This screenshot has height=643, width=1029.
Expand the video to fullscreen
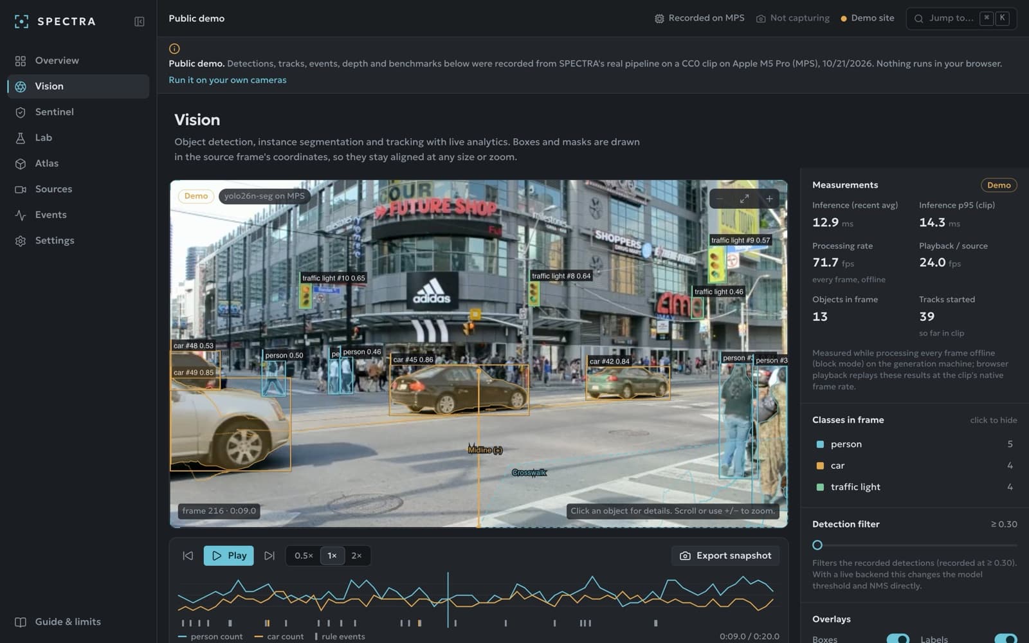(x=744, y=199)
